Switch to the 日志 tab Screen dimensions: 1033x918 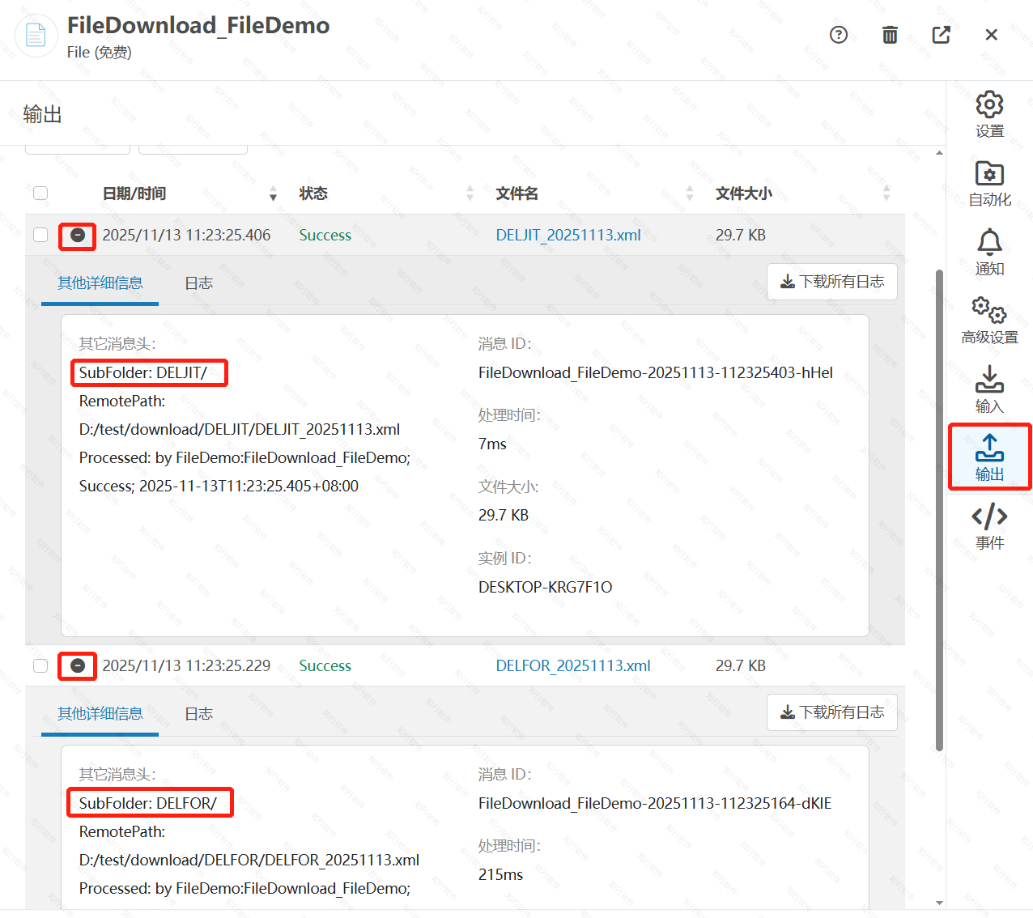click(198, 283)
